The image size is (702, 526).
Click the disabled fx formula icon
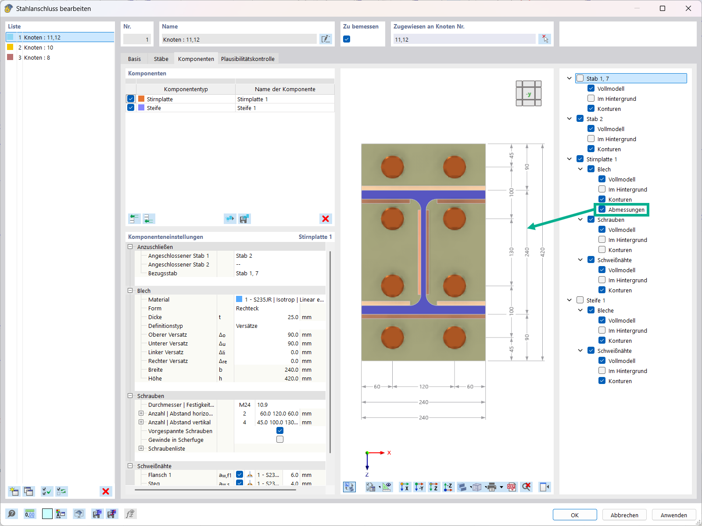(130, 514)
